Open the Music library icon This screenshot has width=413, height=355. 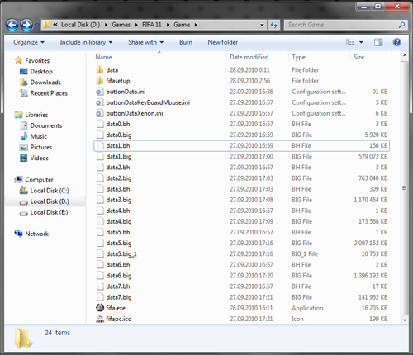pos(24,136)
